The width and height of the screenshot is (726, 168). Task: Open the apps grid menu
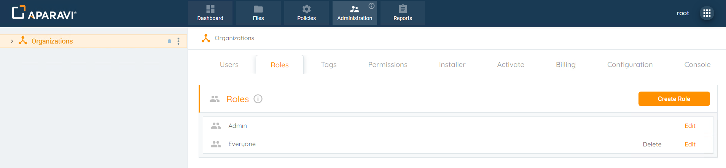point(707,13)
